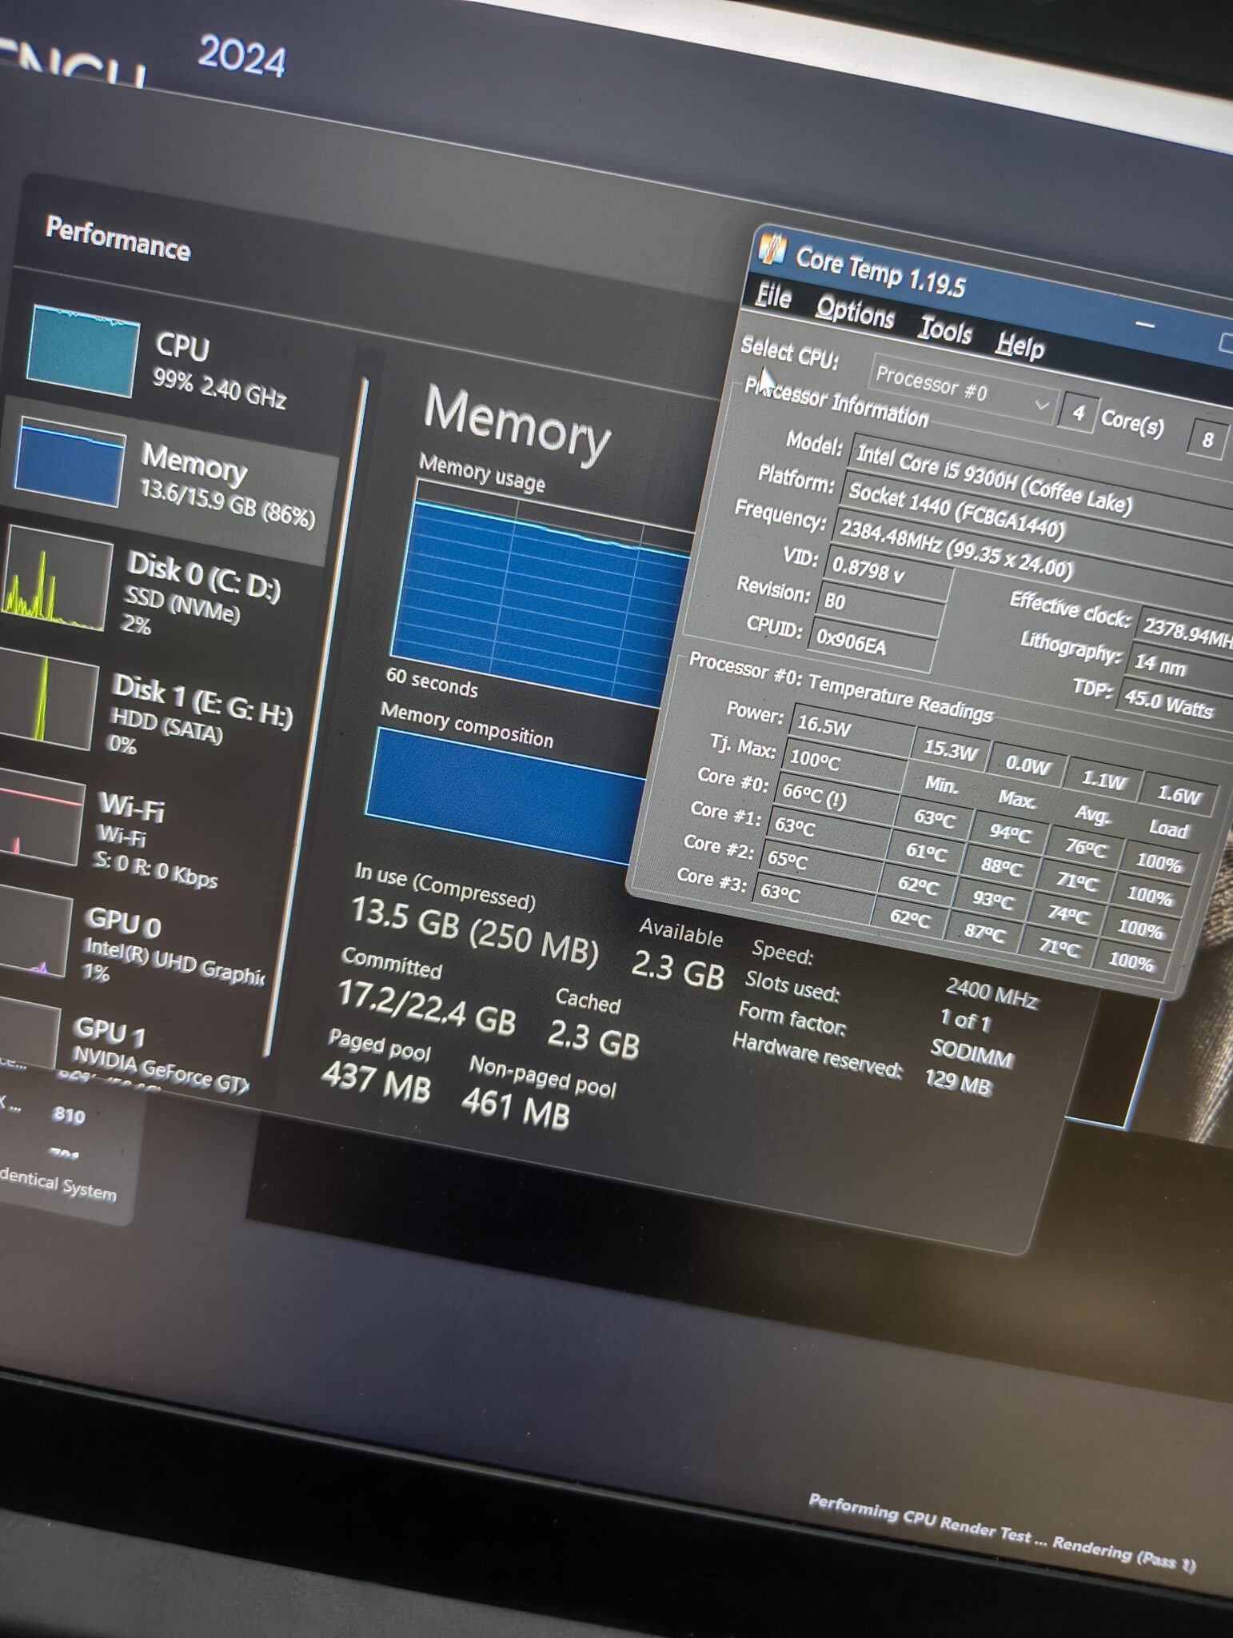Click Core #0 average temperature 76°C
Screen dimensions: 1233x1638
pos(1085,848)
